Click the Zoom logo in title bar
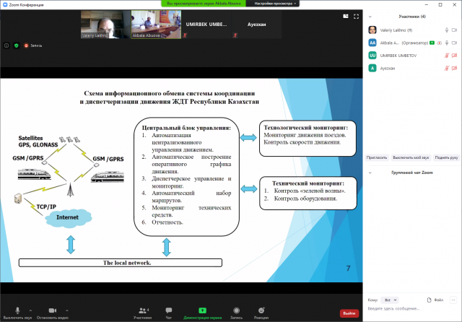The image size is (462, 322). pos(5,5)
